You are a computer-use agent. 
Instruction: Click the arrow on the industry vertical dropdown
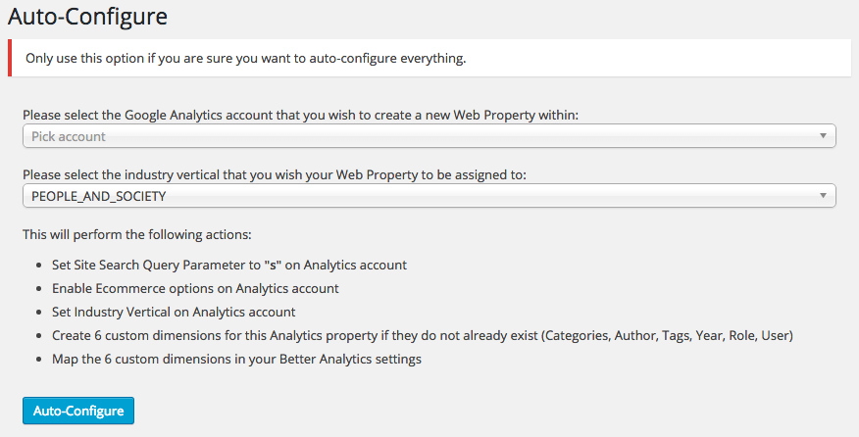824,196
